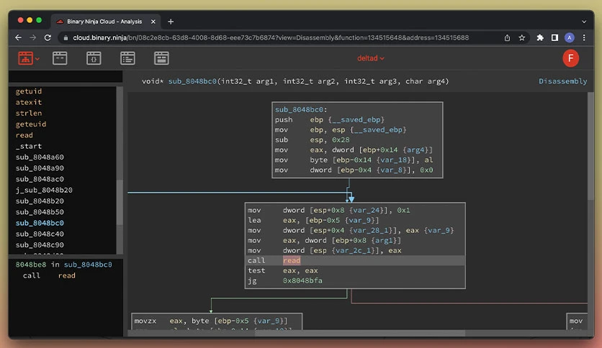Screen dimensions: 602x348
Task: Click the 'lea eax, [ebp-0x5 {var_9}]' line
Action: pyautogui.click(x=313, y=220)
